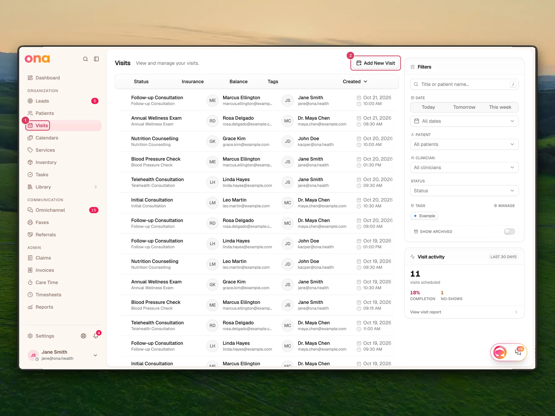Open Grace Kim's Nutrition Counselling visit row
This screenshot has width=555, height=416.
[x=258, y=142]
